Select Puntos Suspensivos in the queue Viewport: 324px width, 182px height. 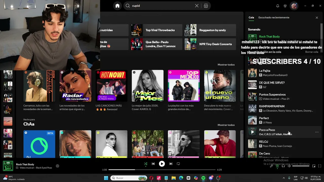pos(284,97)
